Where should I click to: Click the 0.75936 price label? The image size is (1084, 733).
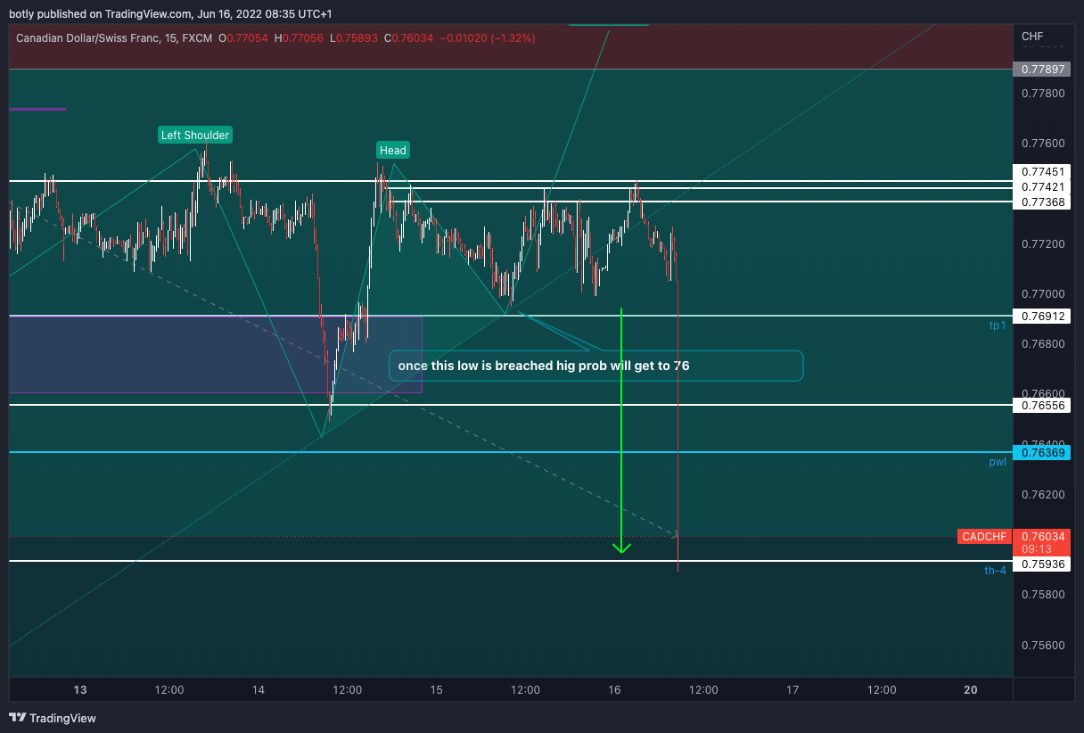pyautogui.click(x=1044, y=564)
